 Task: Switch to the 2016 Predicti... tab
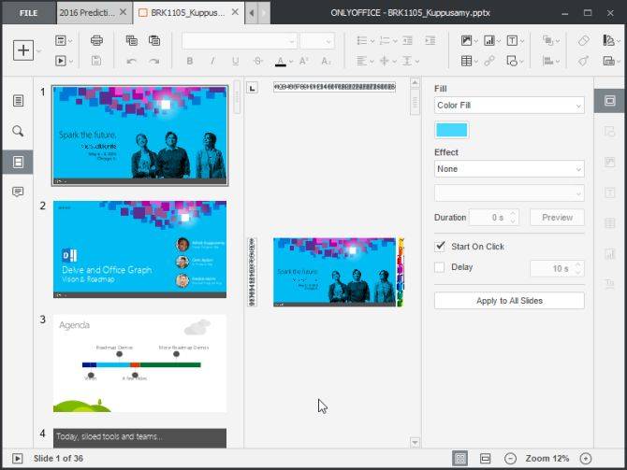(x=87, y=13)
